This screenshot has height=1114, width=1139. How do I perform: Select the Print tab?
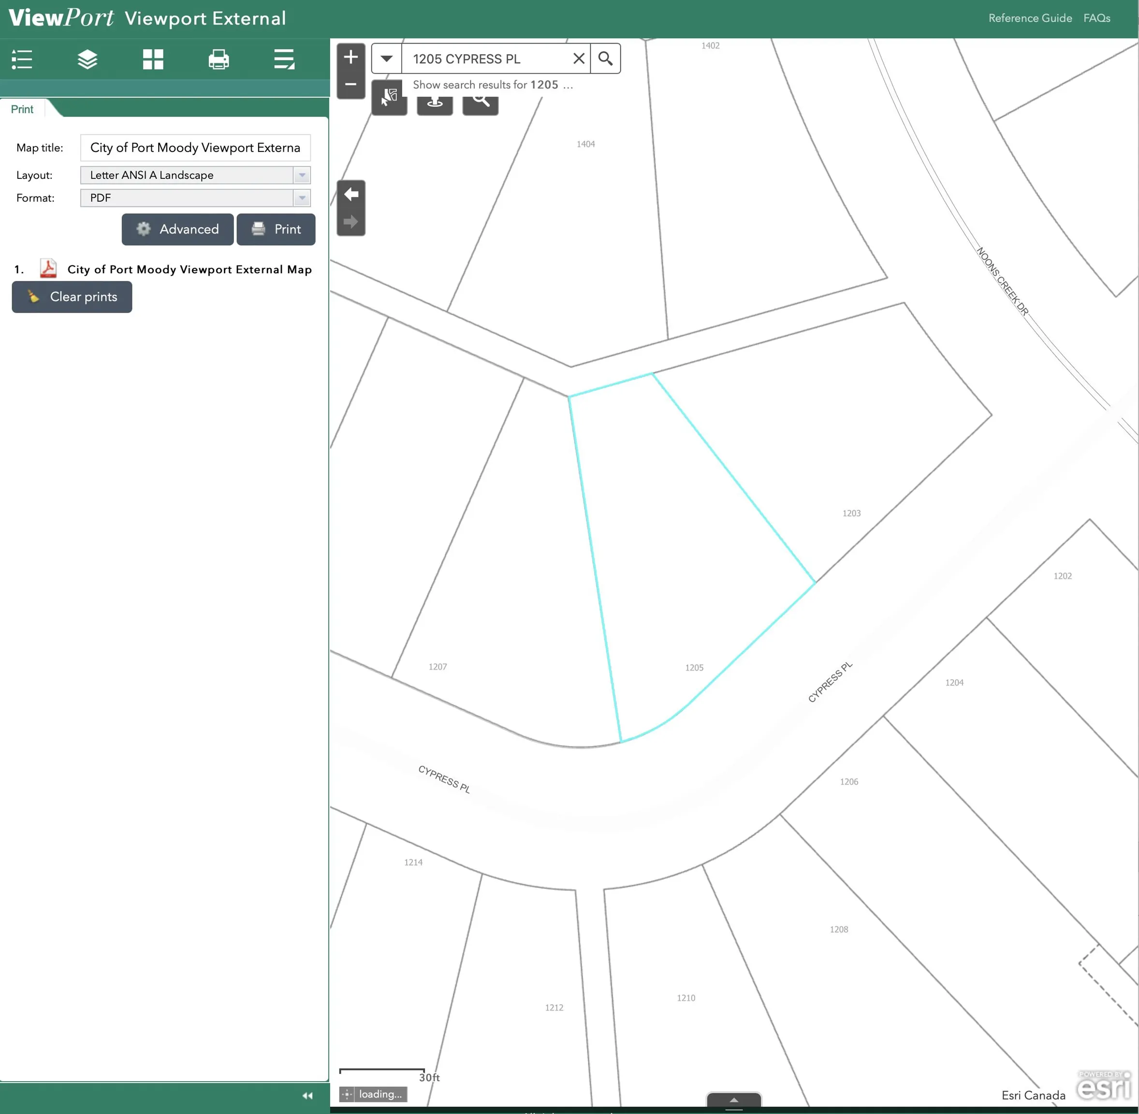(x=22, y=109)
